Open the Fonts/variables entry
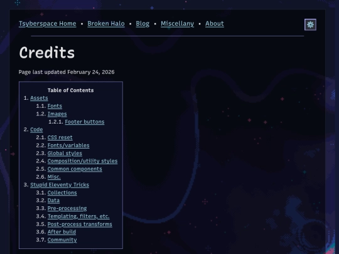 (68, 146)
